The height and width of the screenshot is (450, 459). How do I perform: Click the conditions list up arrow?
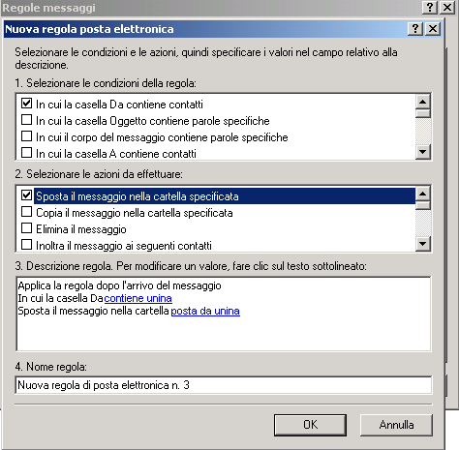423,102
